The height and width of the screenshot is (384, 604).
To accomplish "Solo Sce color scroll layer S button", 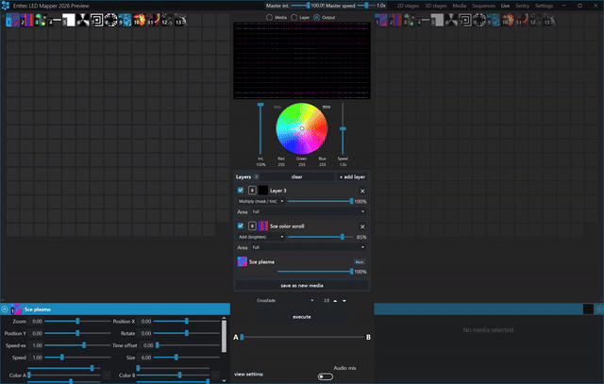I will point(252,226).
